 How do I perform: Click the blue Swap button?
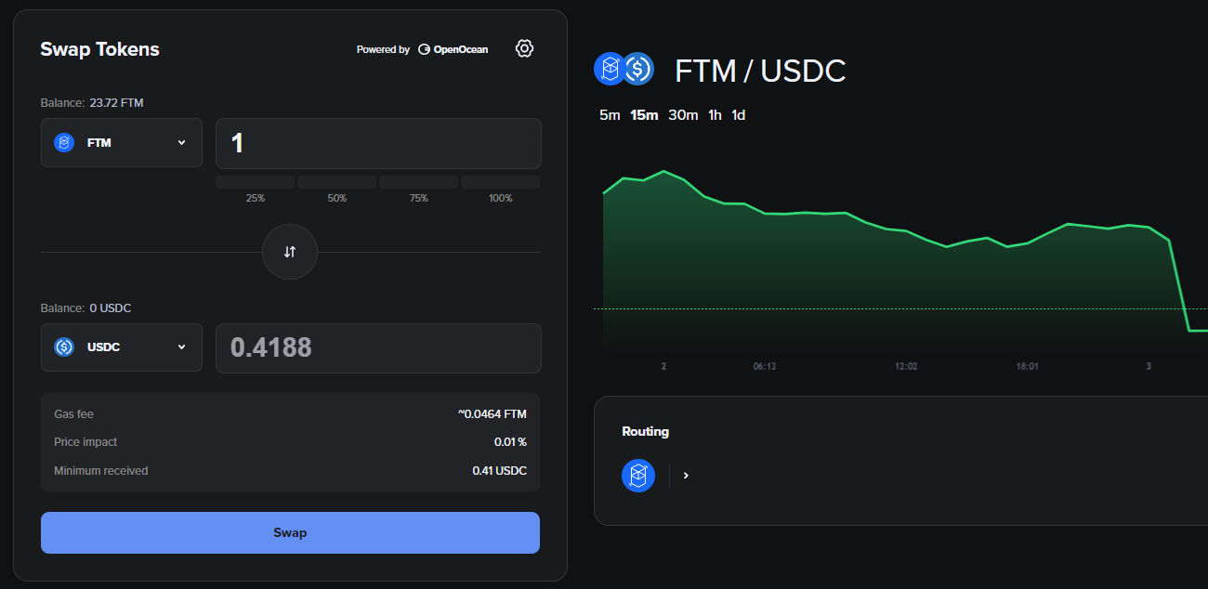[290, 532]
